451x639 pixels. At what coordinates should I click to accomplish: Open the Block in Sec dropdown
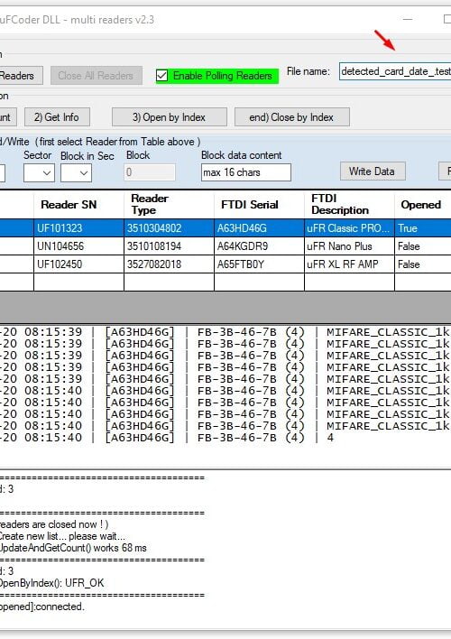76,172
